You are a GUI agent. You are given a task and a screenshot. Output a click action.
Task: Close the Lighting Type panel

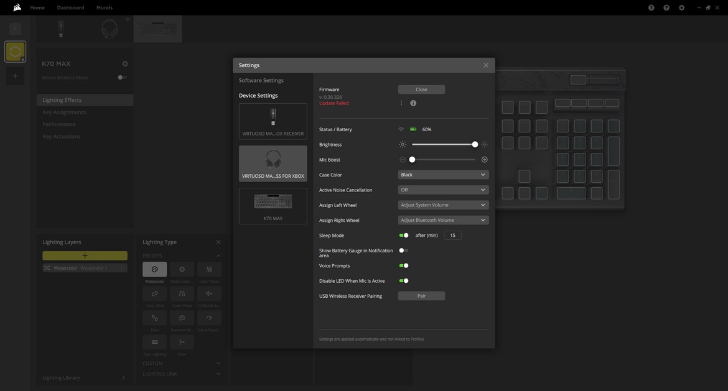[218, 242]
